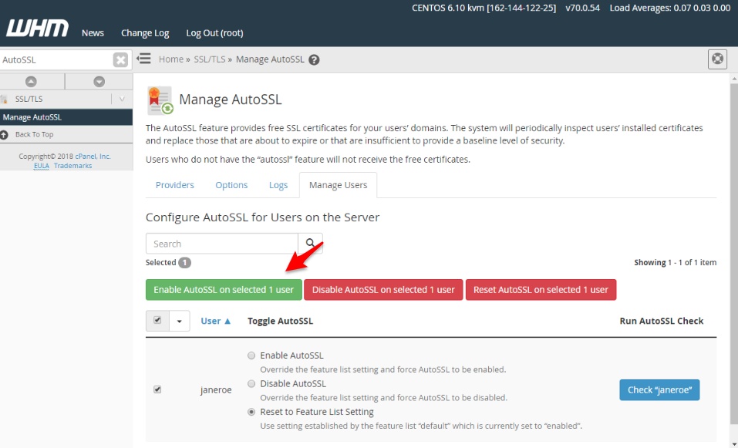Click the Back To Top sidebar item
This screenshot has height=448, width=738.
click(66, 135)
